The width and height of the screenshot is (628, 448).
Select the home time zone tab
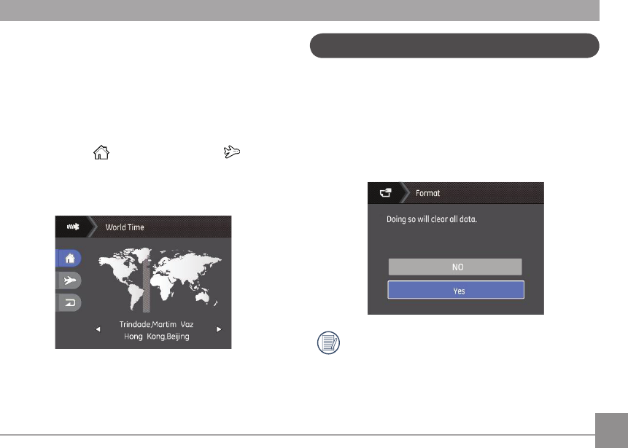point(69,259)
